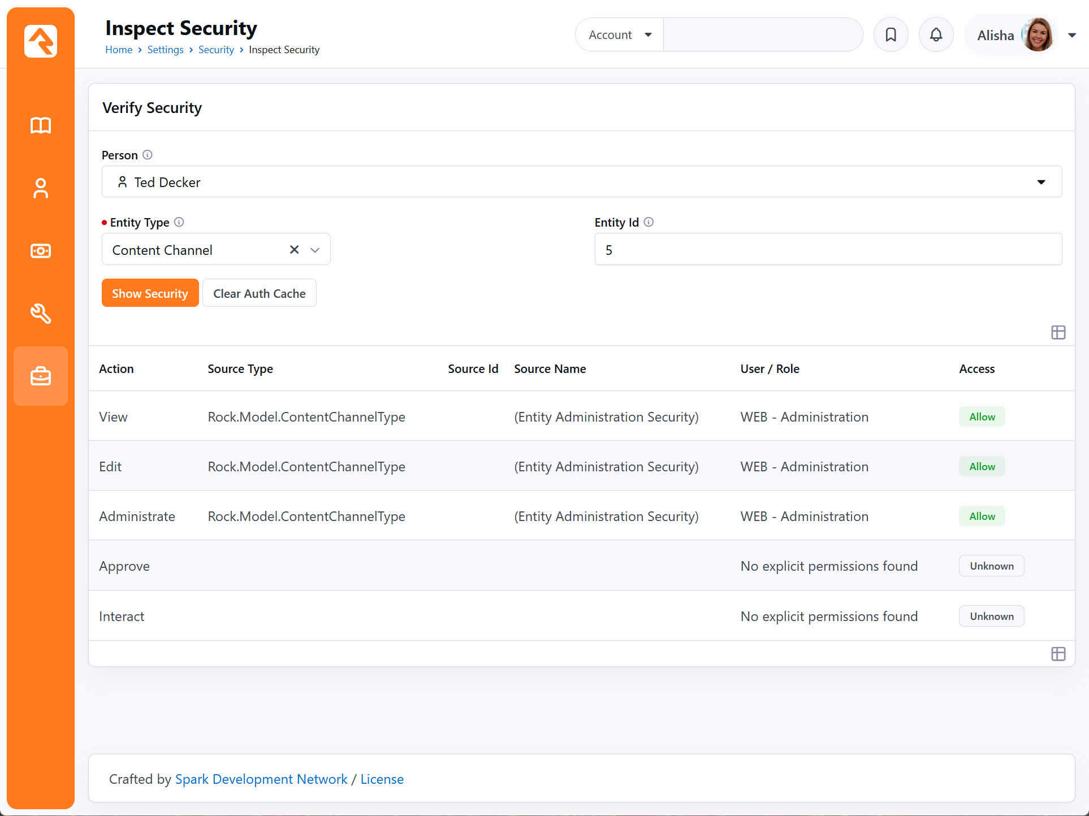
Task: Expand the Entity Type dropdown chevron
Action: coord(315,250)
